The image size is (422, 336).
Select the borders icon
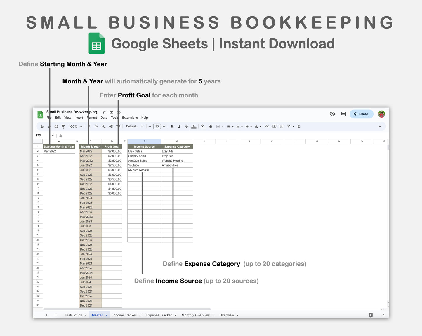pos(210,126)
